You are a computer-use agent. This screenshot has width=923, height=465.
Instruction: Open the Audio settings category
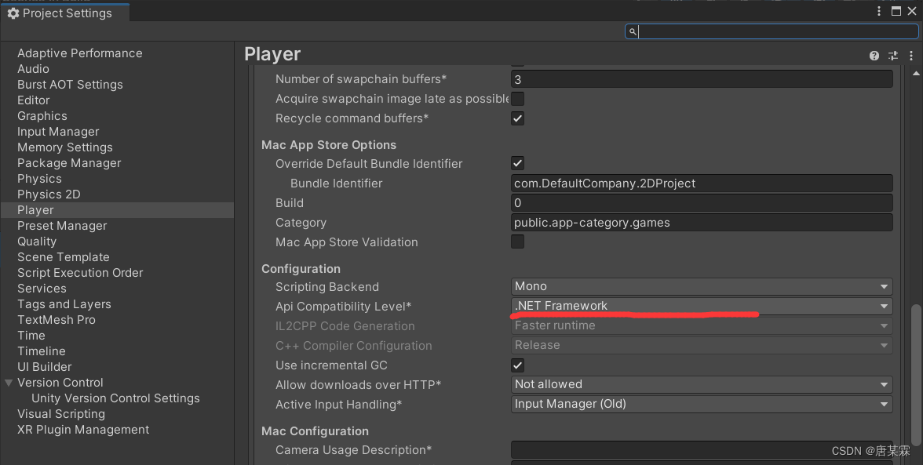(x=35, y=68)
